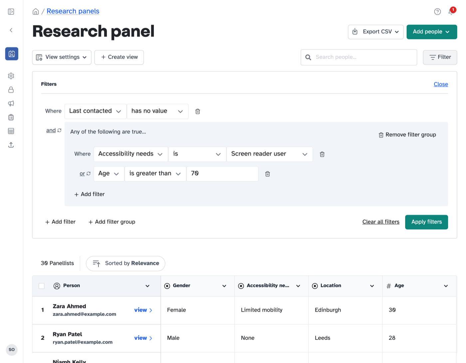Open the megaphone announcements icon

coord(11,104)
